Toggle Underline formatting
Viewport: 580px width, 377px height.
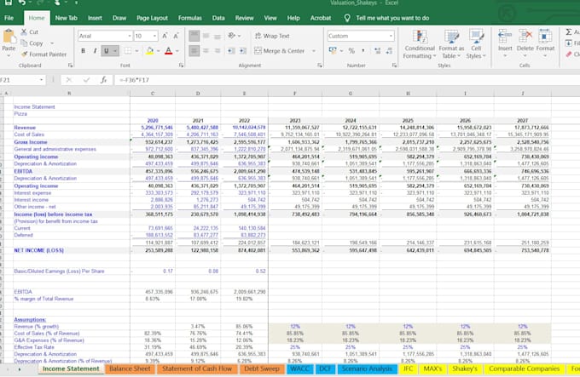(107, 51)
